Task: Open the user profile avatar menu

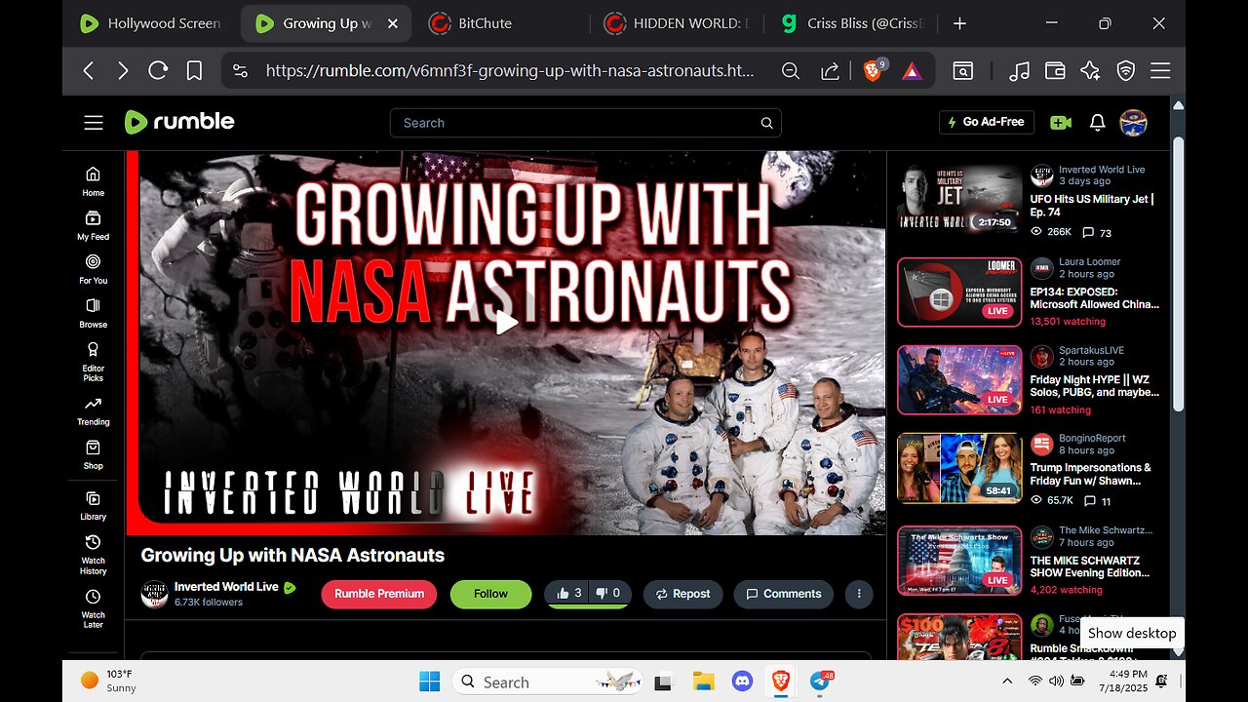Action: pyautogui.click(x=1133, y=122)
